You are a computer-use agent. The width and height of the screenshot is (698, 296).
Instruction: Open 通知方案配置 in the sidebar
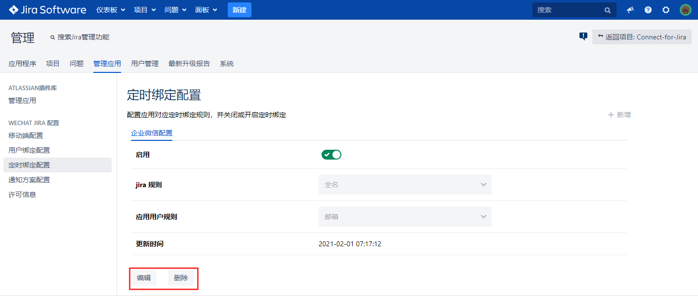tap(29, 180)
